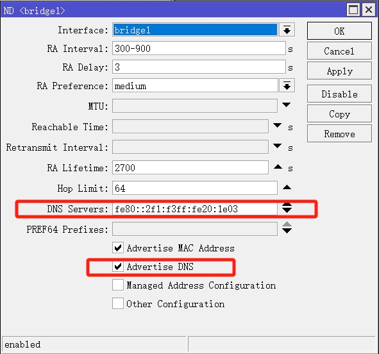The width and height of the screenshot is (379, 354).
Task: Click the Retransmit Interval input field
Action: pyautogui.click(x=190, y=147)
